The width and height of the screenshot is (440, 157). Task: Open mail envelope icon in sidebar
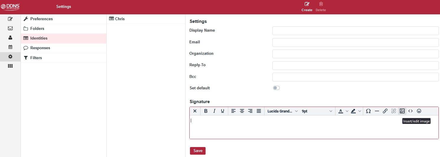tap(10, 28)
